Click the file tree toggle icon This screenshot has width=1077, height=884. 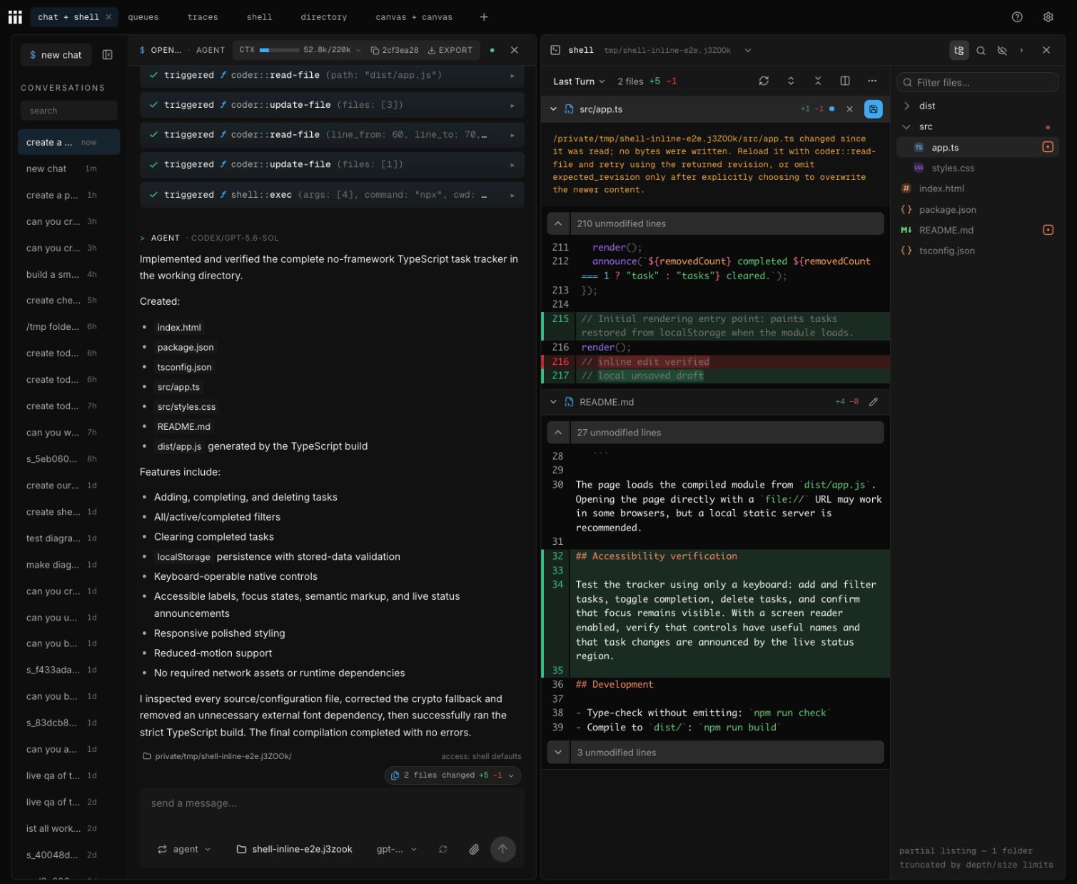[x=959, y=50]
